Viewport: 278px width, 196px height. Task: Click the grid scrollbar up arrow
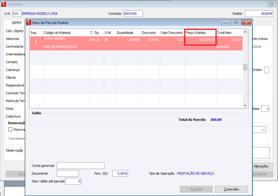click(x=245, y=32)
